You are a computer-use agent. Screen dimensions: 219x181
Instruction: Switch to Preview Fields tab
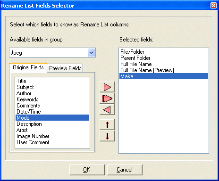coord(65,68)
